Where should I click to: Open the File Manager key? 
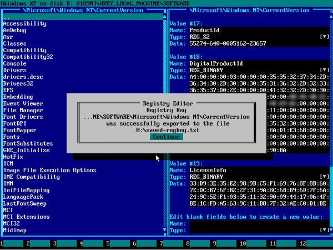click(x=23, y=110)
